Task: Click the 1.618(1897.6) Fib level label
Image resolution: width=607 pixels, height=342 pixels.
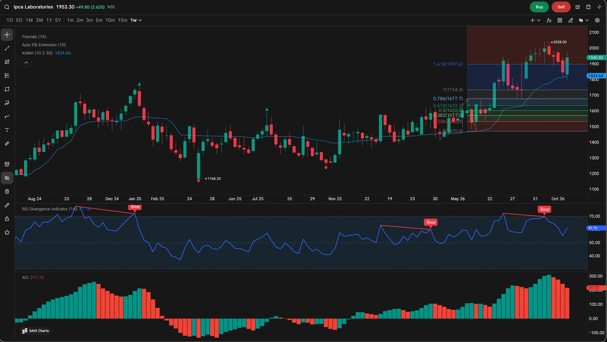Action: point(448,64)
